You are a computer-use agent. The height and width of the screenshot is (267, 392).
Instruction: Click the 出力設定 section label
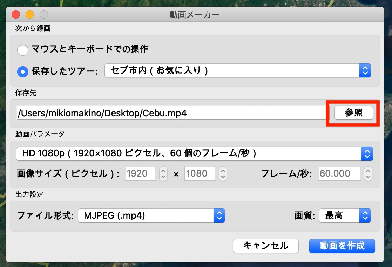(x=29, y=194)
